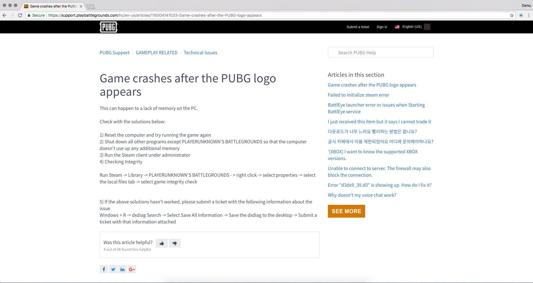Close the Game crashes browser tab
This screenshot has width=533, height=283.
pos(81,6)
